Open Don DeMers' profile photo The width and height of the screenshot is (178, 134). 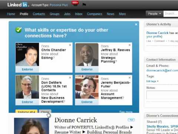coord(27,87)
